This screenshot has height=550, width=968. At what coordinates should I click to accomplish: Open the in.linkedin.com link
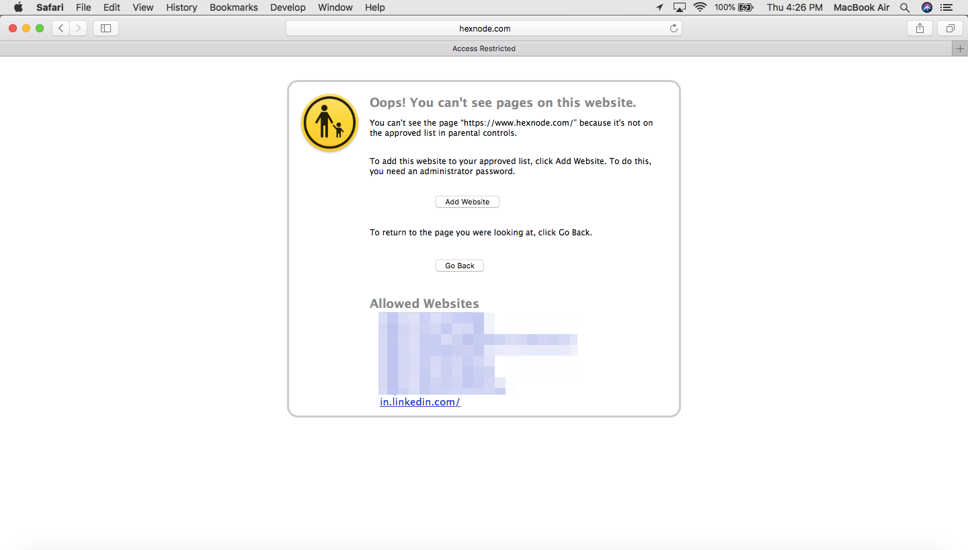(x=420, y=402)
